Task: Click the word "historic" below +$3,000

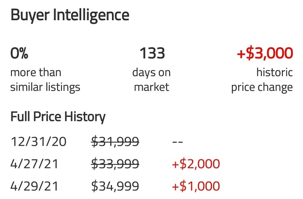Action: [274, 72]
